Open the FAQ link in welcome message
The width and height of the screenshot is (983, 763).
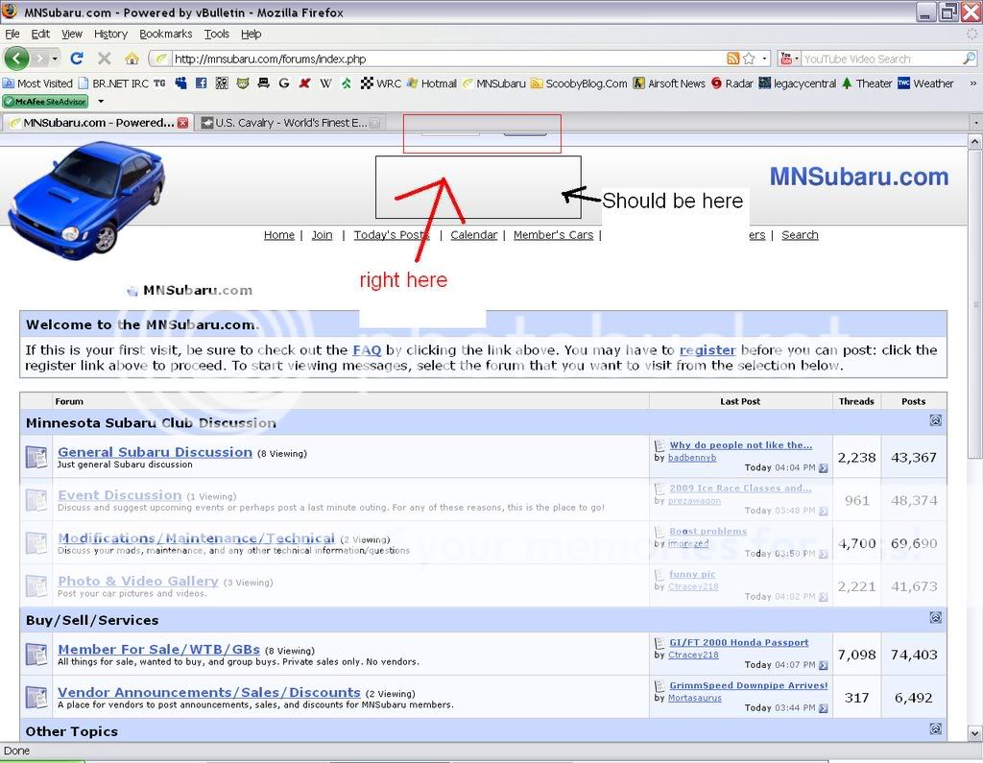point(367,350)
